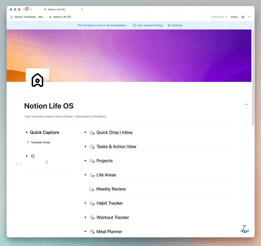
Task: Expand the Meal Planner toggle arrow
Action: pyautogui.click(x=85, y=231)
